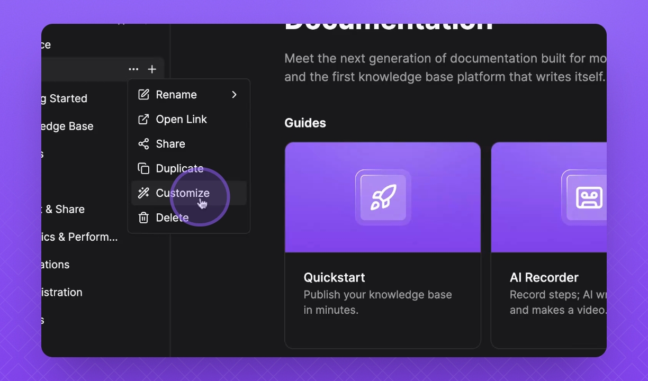Open the Quickstart guide card
The image size is (648, 381).
pos(383,245)
